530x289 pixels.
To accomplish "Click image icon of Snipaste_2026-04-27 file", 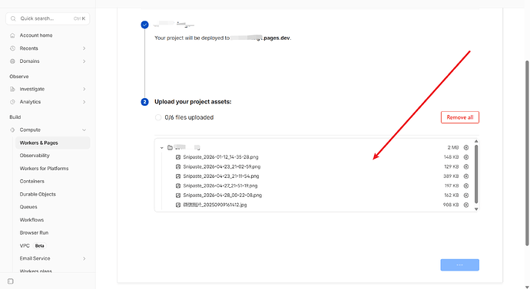I will 178,186.
